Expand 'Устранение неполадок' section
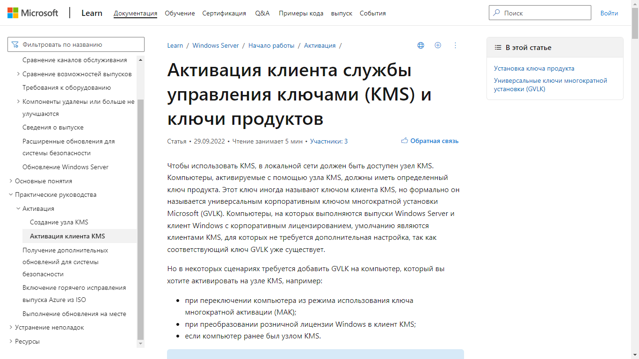This screenshot has width=639, height=359. tap(11, 327)
